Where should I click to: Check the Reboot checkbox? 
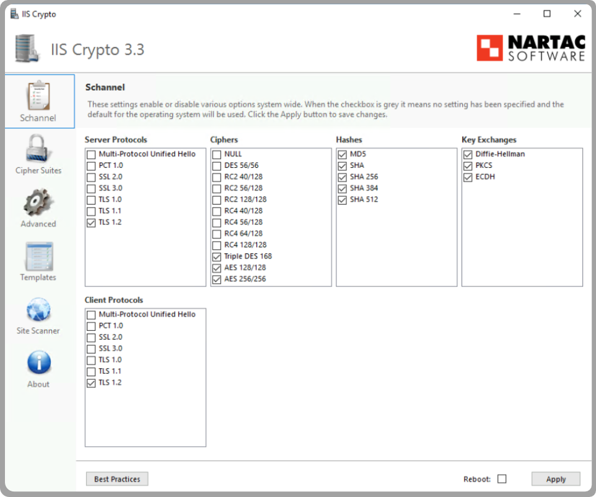pos(502,478)
